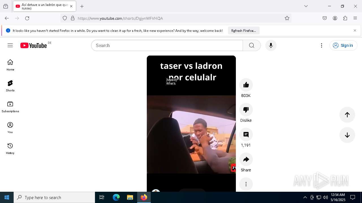Image resolution: width=362 pixels, height=203 pixels.
Task: Reload the current page
Action: point(27,18)
